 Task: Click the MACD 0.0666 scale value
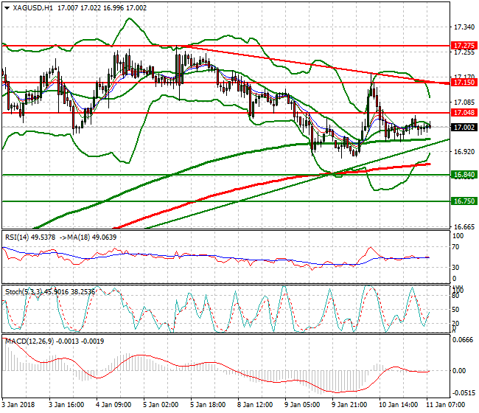[463, 340]
